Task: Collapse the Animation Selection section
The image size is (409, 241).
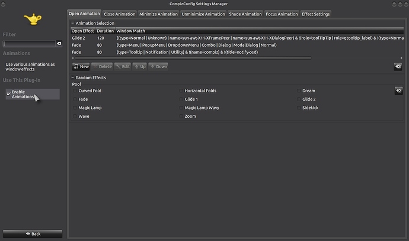Action: pos(72,23)
